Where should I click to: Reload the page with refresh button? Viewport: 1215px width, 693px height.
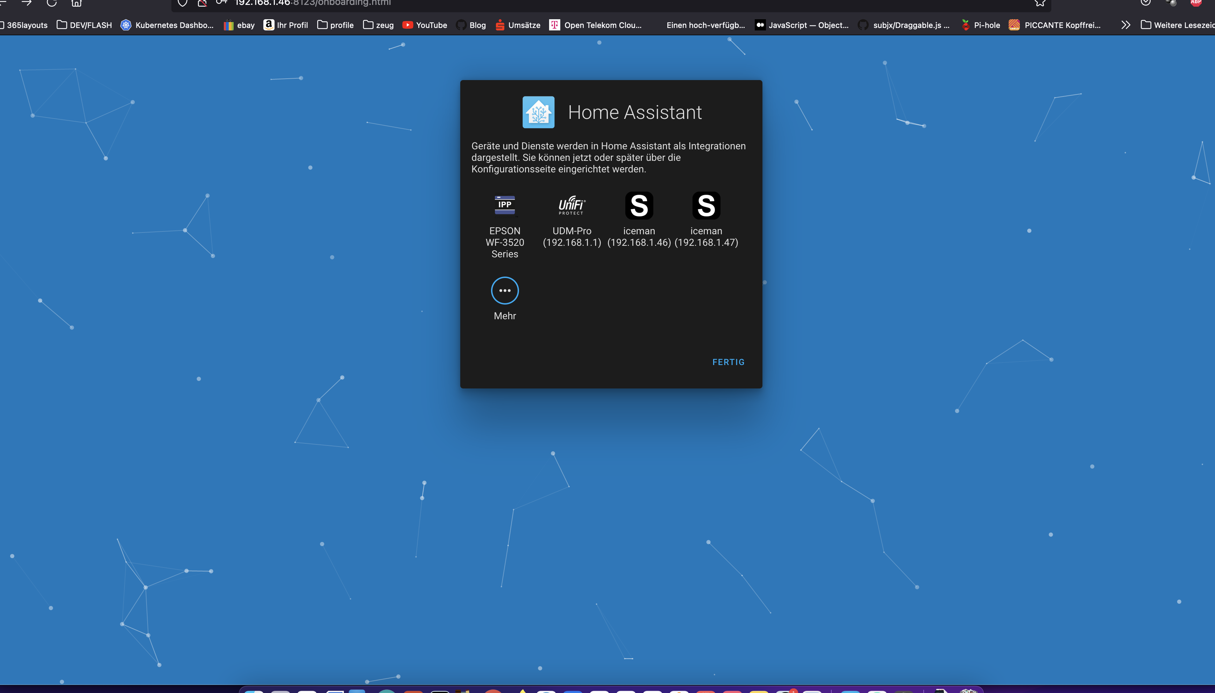[x=51, y=3]
